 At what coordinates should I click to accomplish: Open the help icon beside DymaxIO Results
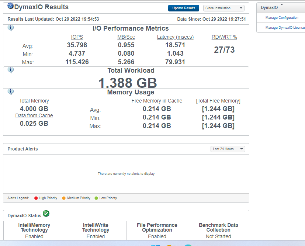tap(10, 6)
